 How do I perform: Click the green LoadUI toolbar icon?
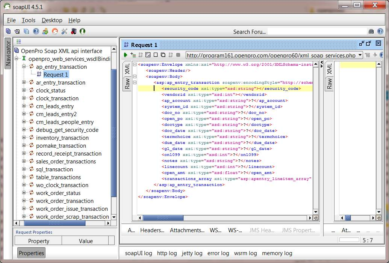pyautogui.click(x=82, y=32)
